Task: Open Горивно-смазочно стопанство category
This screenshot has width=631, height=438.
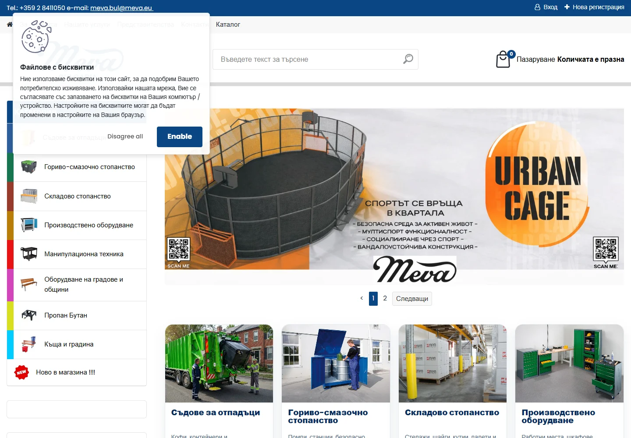Action: point(89,167)
